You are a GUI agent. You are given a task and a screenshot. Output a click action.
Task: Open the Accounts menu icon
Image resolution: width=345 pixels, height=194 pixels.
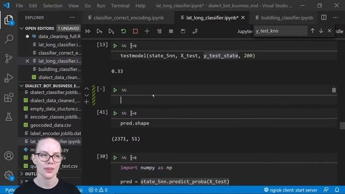click(x=9, y=156)
